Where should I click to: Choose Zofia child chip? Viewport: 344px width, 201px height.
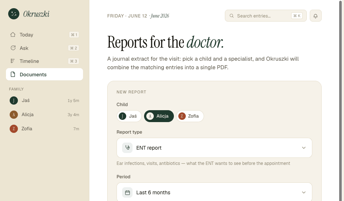(x=190, y=116)
